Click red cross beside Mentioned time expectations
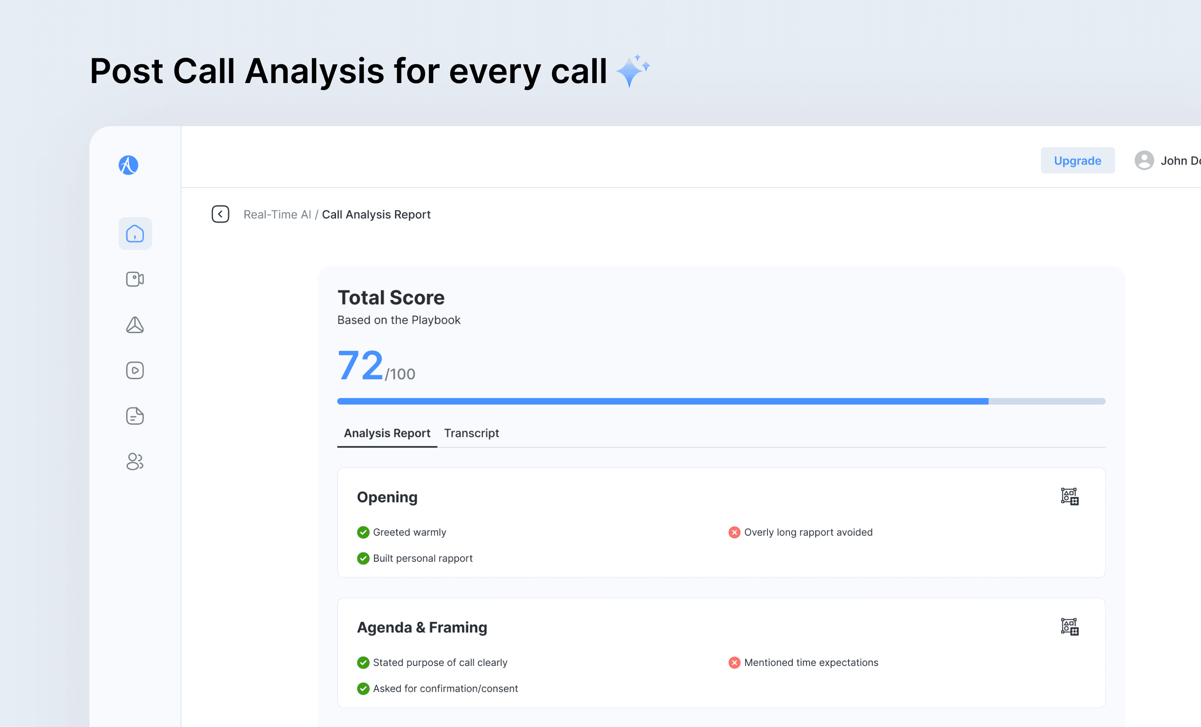 pyautogui.click(x=734, y=663)
